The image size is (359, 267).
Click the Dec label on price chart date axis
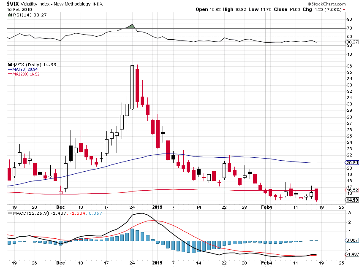(60, 208)
